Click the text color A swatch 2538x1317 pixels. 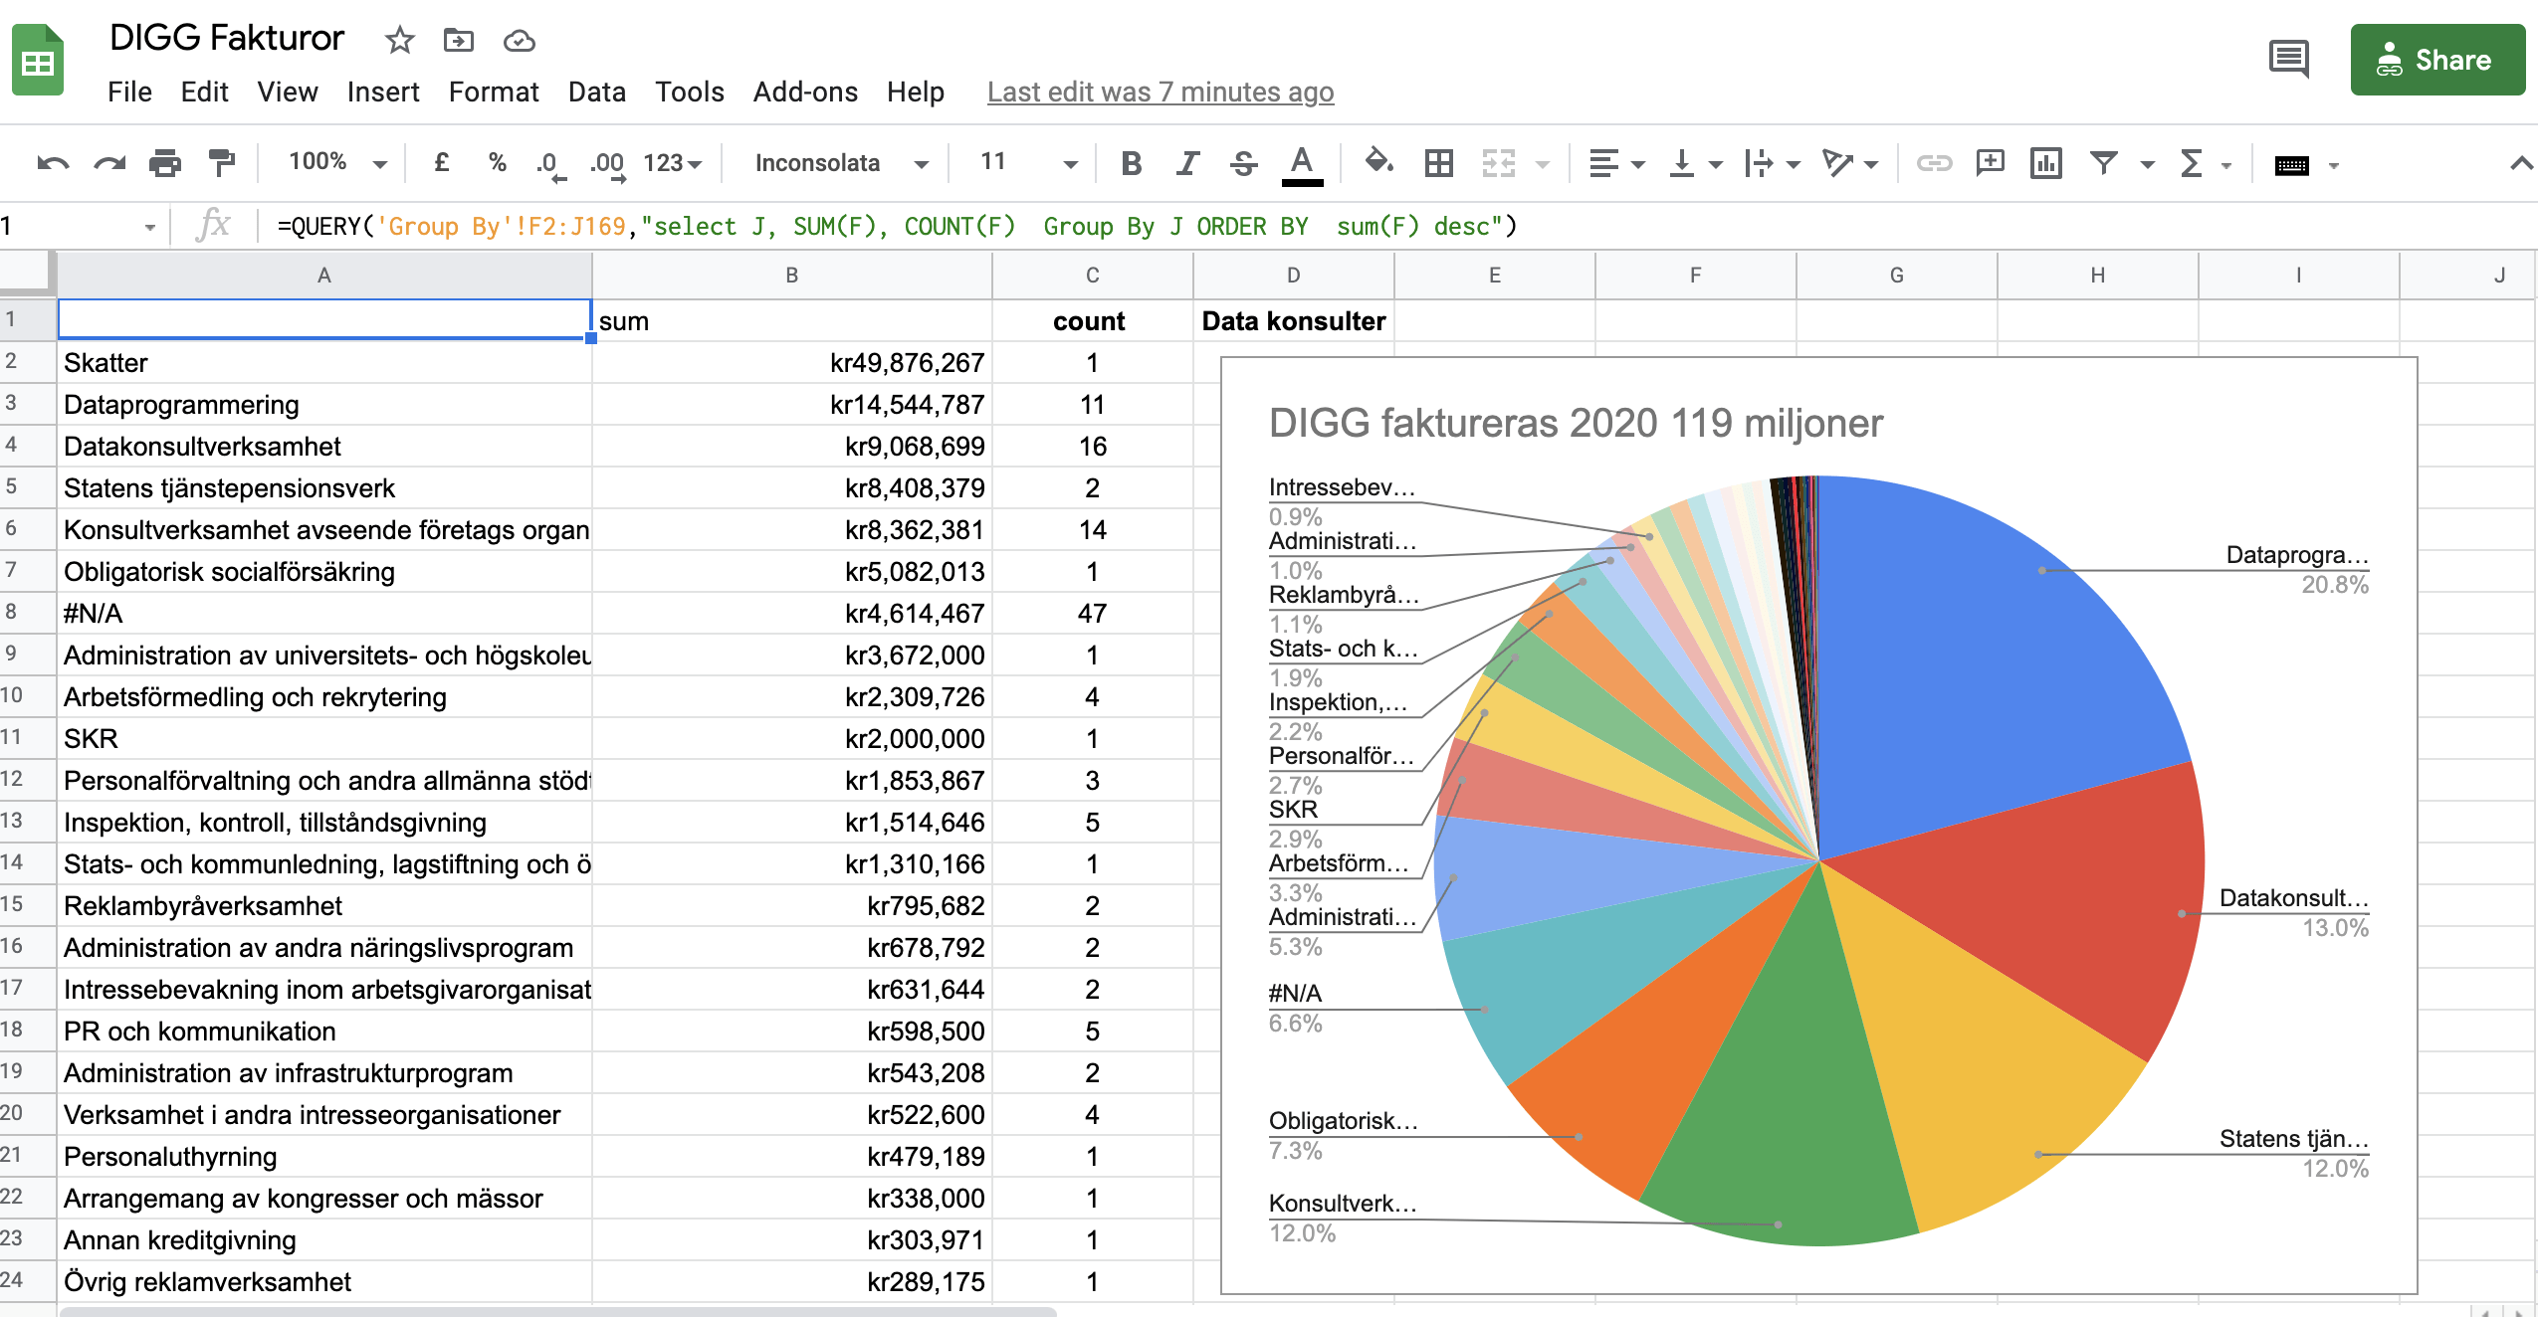click(1302, 163)
